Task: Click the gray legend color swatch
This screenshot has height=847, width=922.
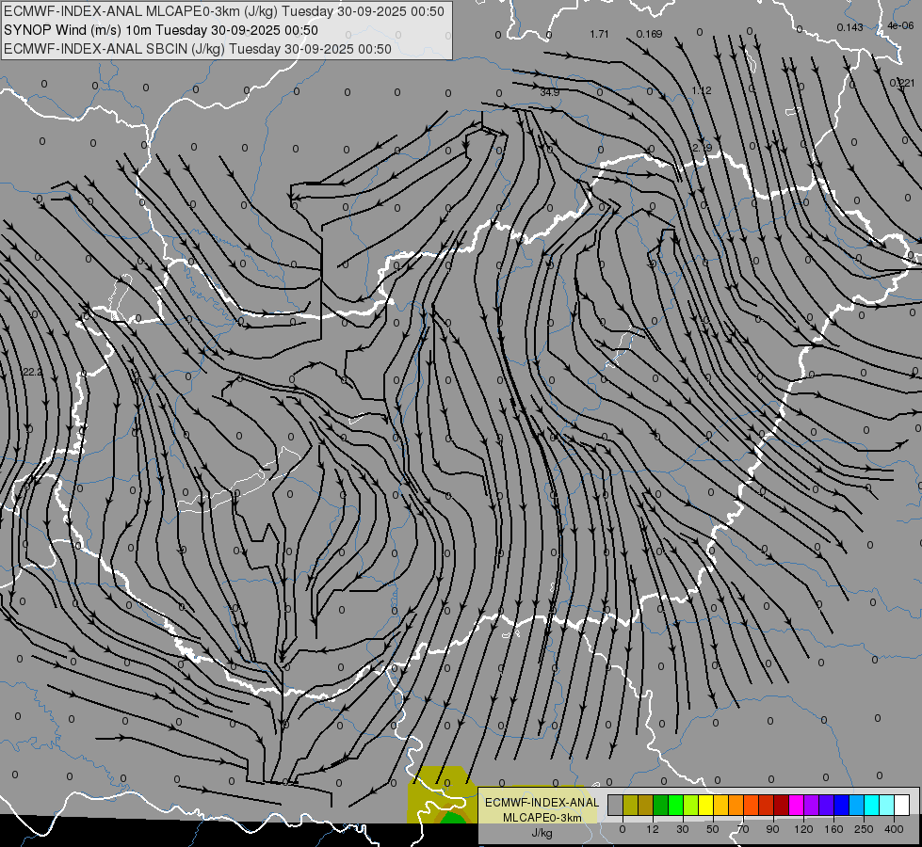Action: [615, 806]
